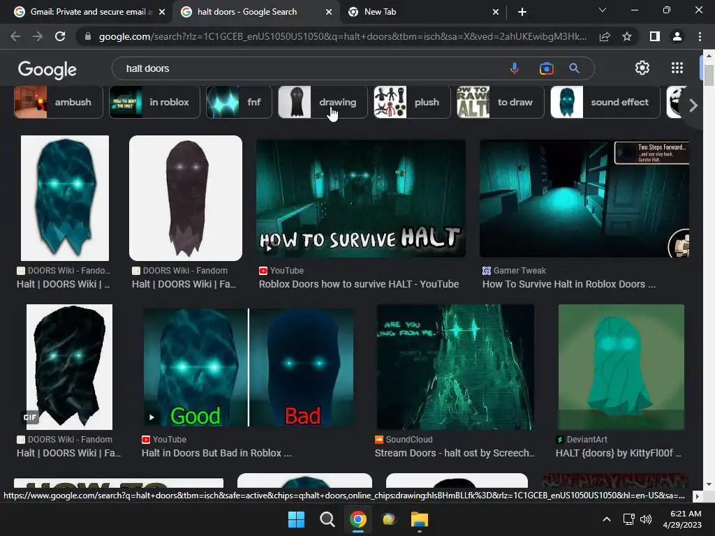The image size is (715, 536).
Task: Filter results by to draw chip
Action: (x=500, y=102)
